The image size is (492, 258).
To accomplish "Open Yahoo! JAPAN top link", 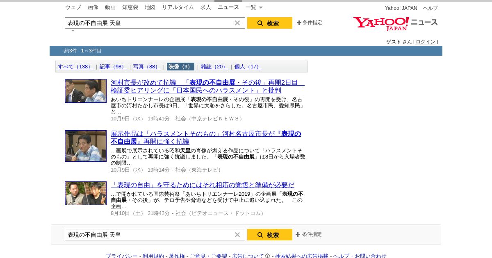I will click(401, 8).
